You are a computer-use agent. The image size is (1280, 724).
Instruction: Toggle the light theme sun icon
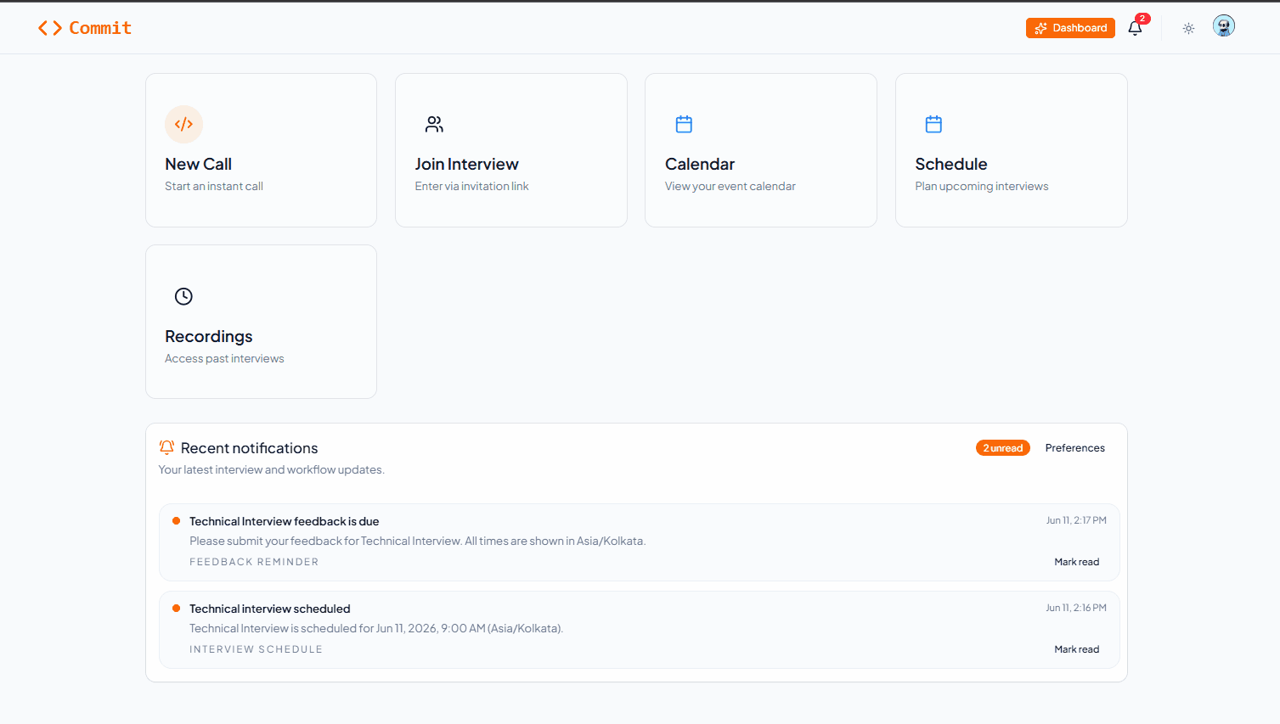(1188, 28)
